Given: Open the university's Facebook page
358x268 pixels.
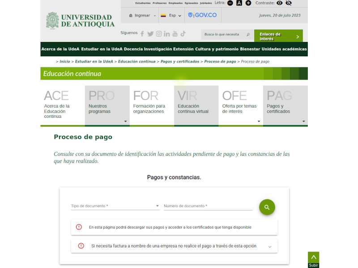Looking at the screenshot, I should pyautogui.click(x=142, y=34).
